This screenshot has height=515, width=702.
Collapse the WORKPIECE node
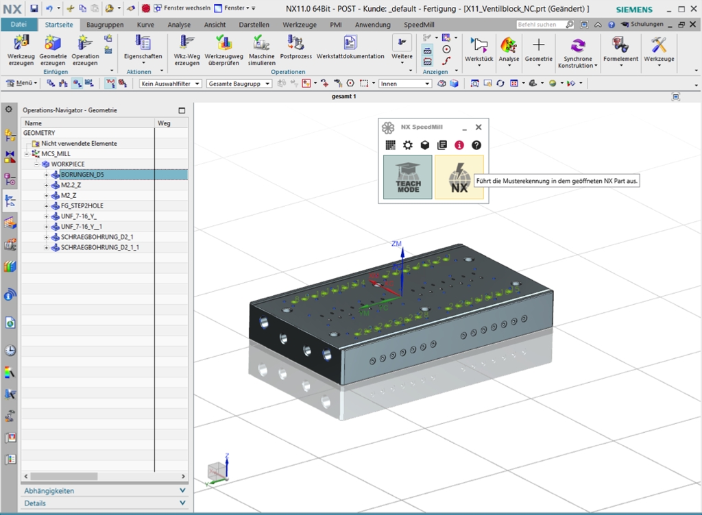pos(37,164)
